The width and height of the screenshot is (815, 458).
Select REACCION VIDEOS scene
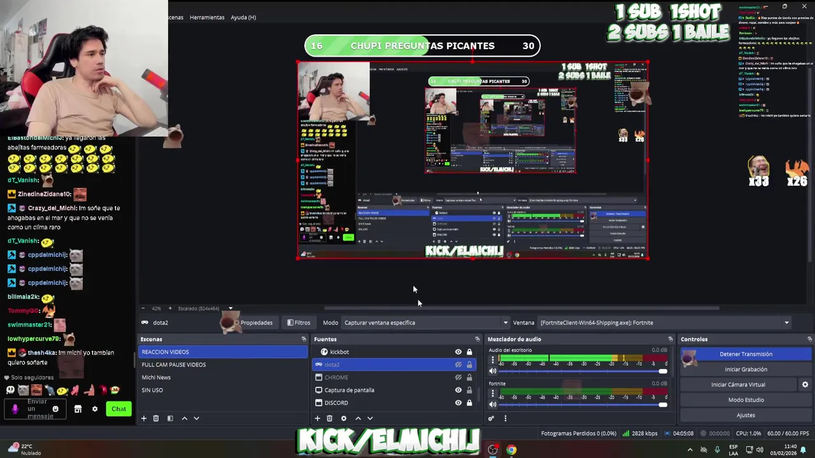pyautogui.click(x=223, y=352)
